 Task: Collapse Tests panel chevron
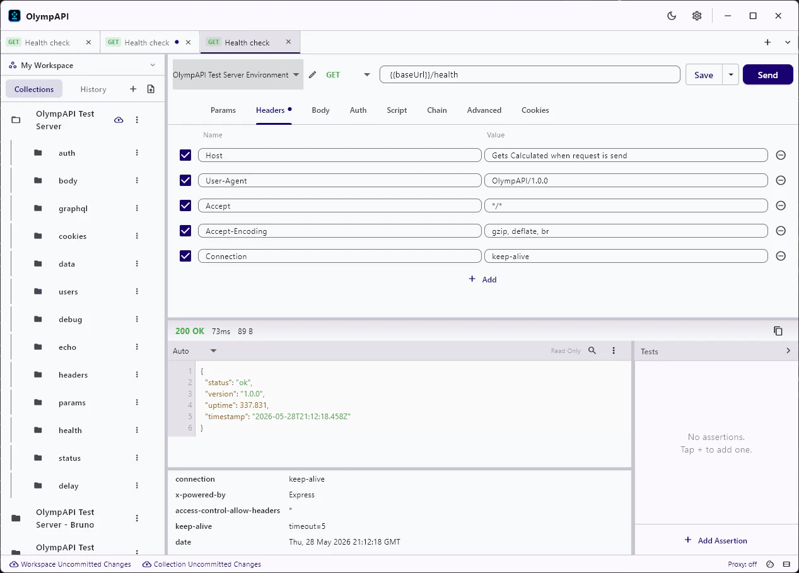point(788,350)
